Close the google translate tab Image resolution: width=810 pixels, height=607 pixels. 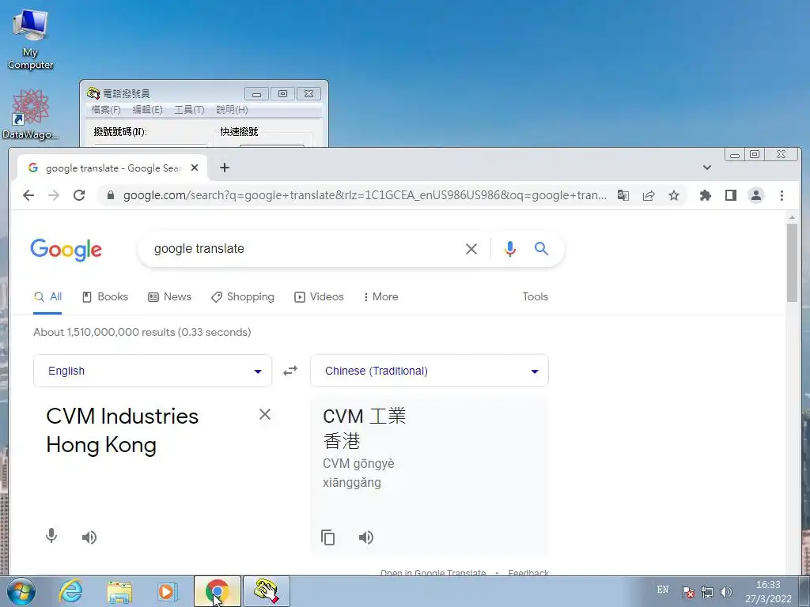[195, 168]
